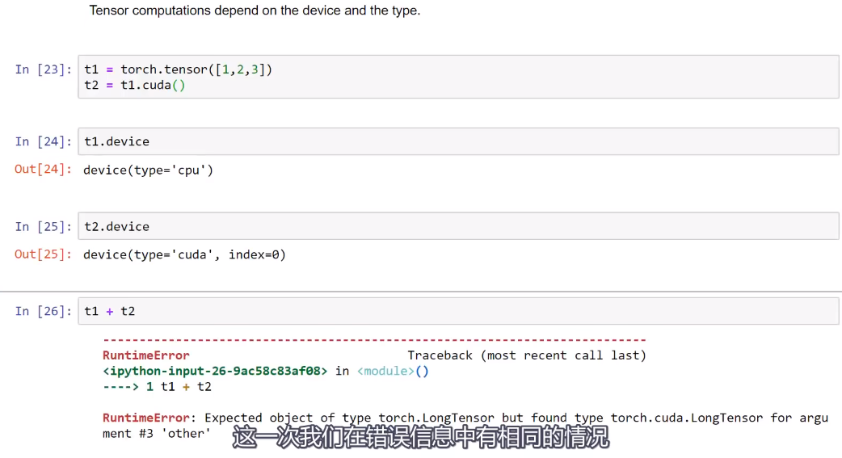
Task: Click code cell In [23] defining t1 and t2
Action: coord(458,77)
